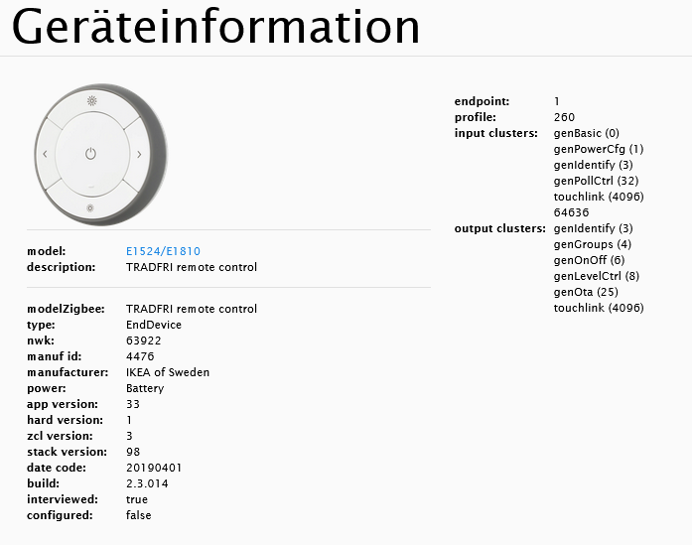The image size is (692, 545).
Task: Click the input cluster value 64636
Action: coord(571,212)
